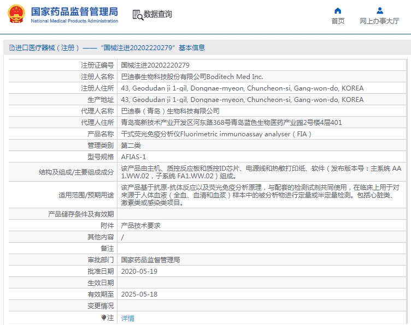Select approval department 国家药品监督管理局 cell
Image resolution: width=411 pixels, height=325 pixels.
point(150,260)
